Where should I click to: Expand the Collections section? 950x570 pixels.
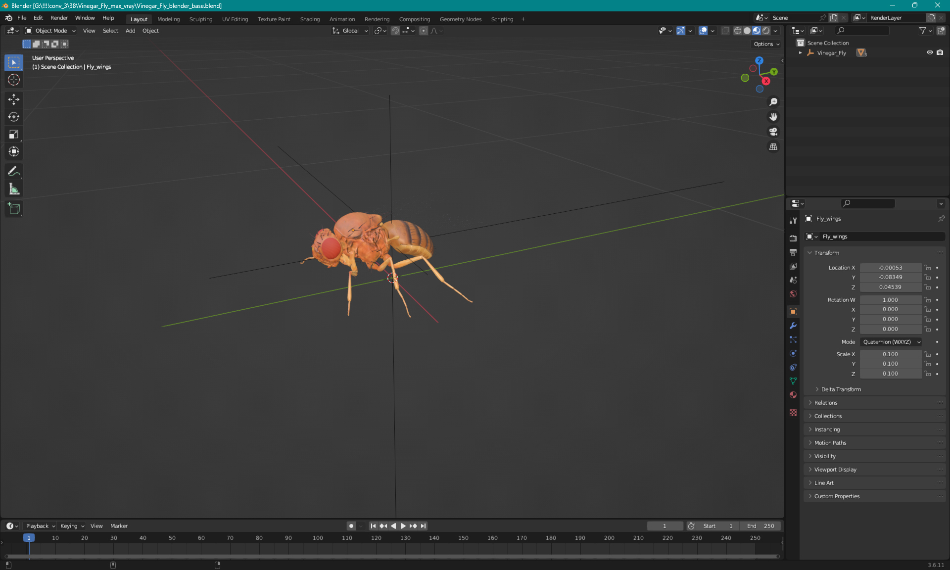pos(828,415)
